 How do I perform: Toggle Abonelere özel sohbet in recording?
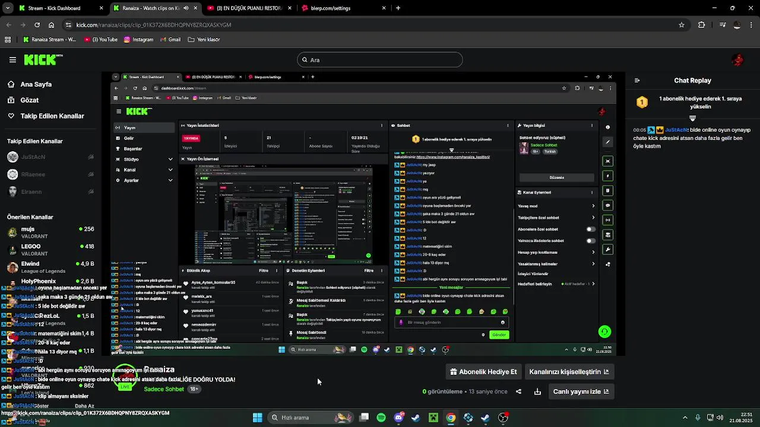pyautogui.click(x=591, y=229)
